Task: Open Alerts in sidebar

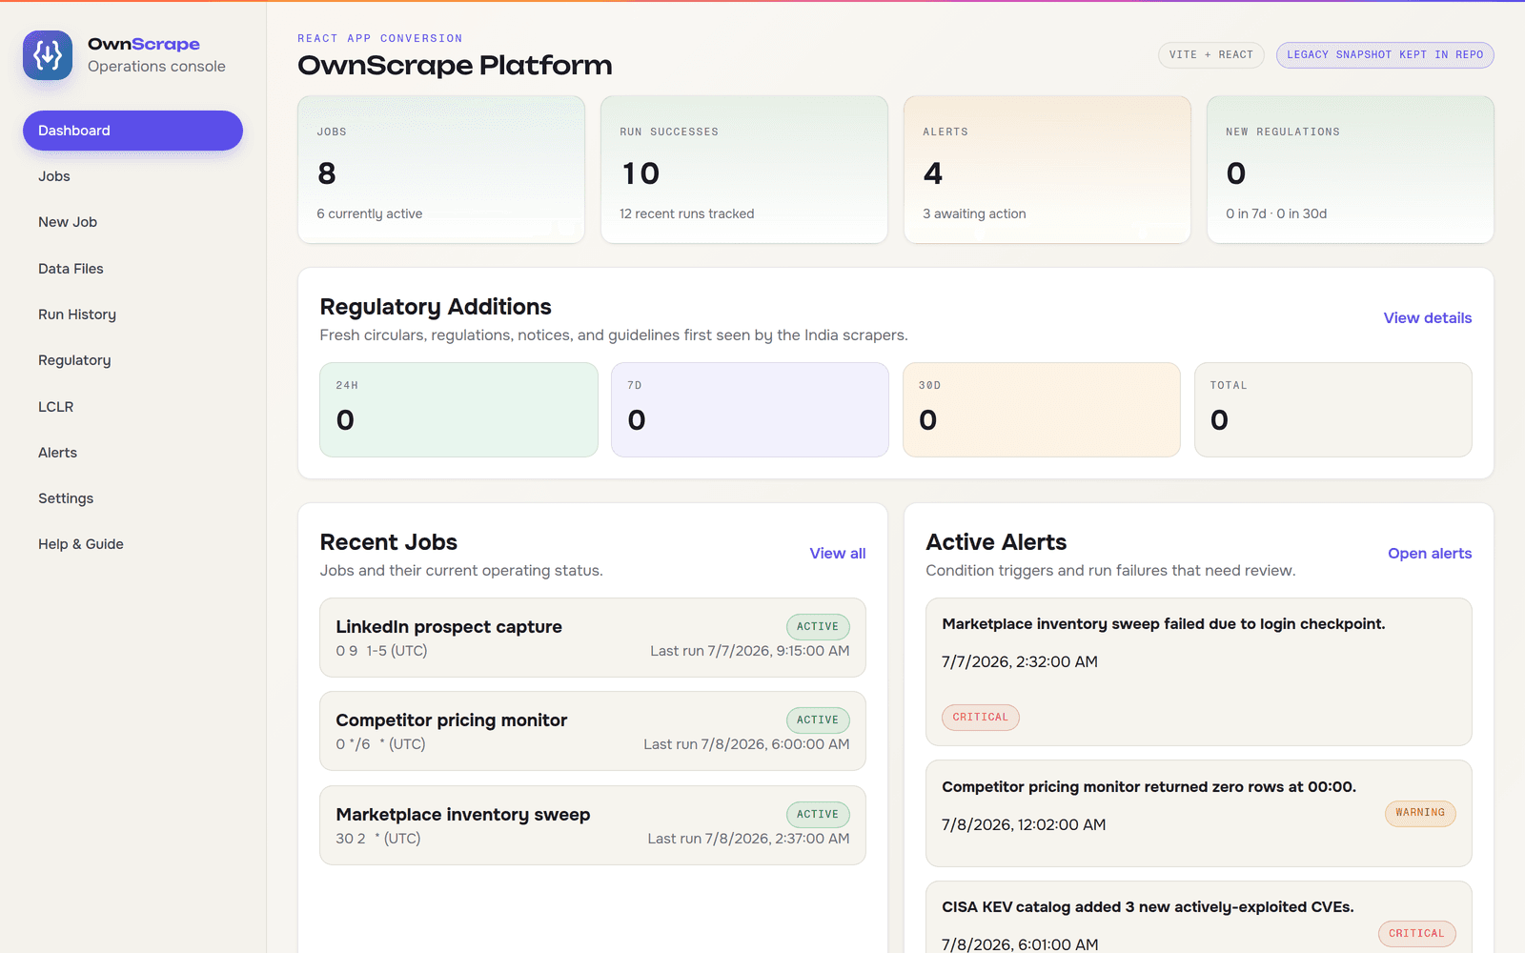Action: [x=132, y=453]
